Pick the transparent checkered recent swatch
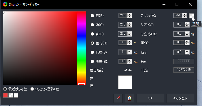The width and height of the screenshot is (202, 106). [11, 95]
